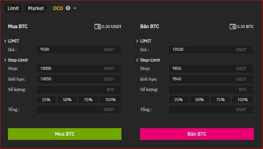Expand the LIMIT section under Mua BTC
The width and height of the screenshot is (263, 149).
5,41
